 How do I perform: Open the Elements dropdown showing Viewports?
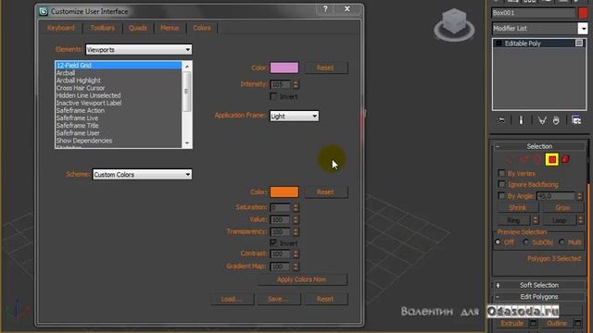coord(138,49)
